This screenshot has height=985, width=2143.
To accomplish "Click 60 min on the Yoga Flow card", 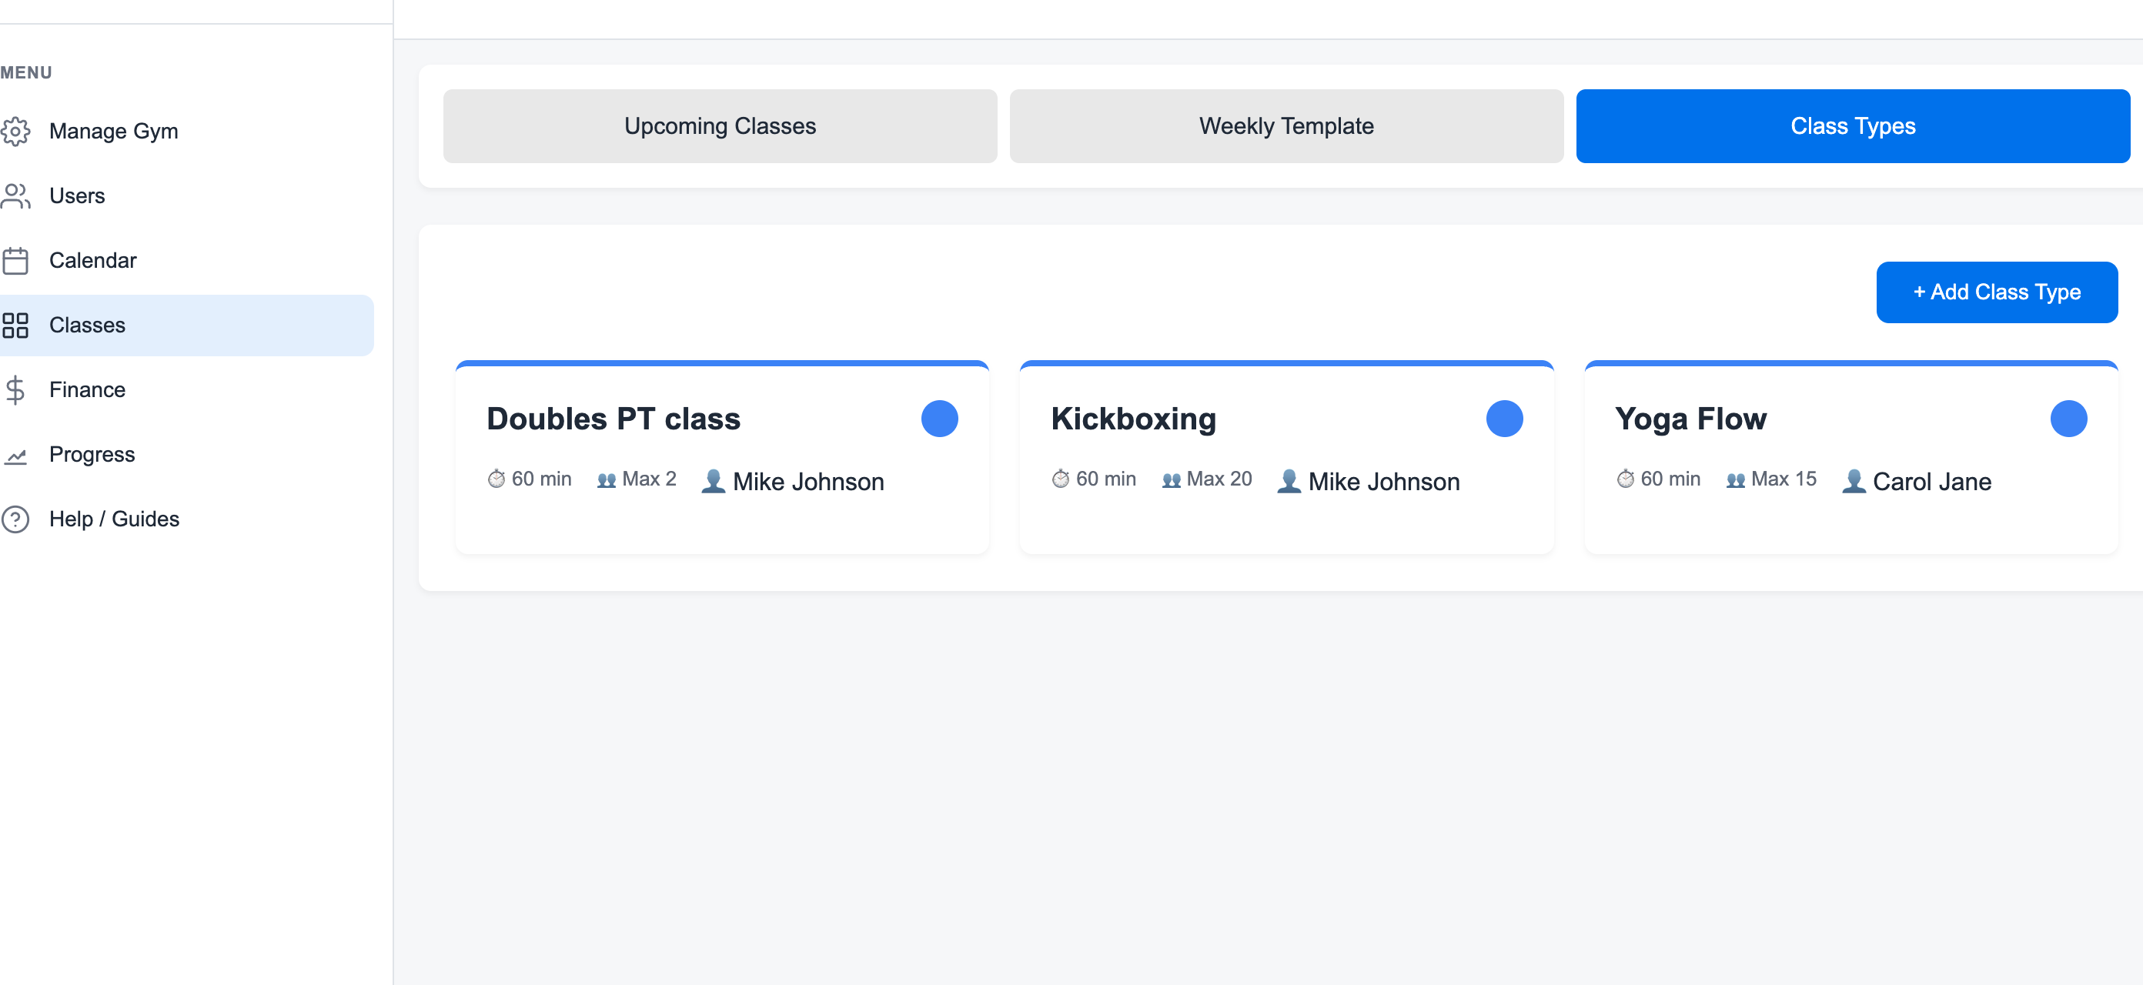I will pyautogui.click(x=1670, y=479).
